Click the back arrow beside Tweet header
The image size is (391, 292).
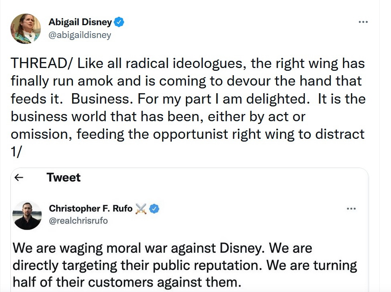click(18, 178)
